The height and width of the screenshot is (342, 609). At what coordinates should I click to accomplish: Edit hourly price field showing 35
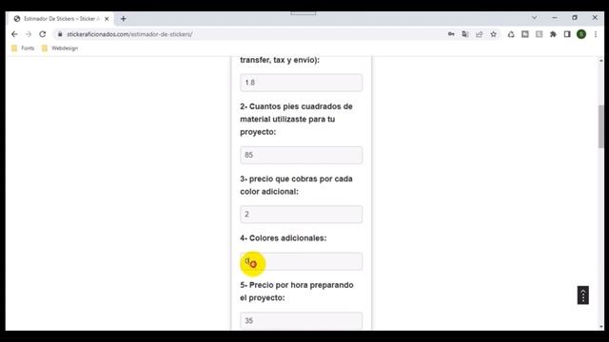pos(301,321)
